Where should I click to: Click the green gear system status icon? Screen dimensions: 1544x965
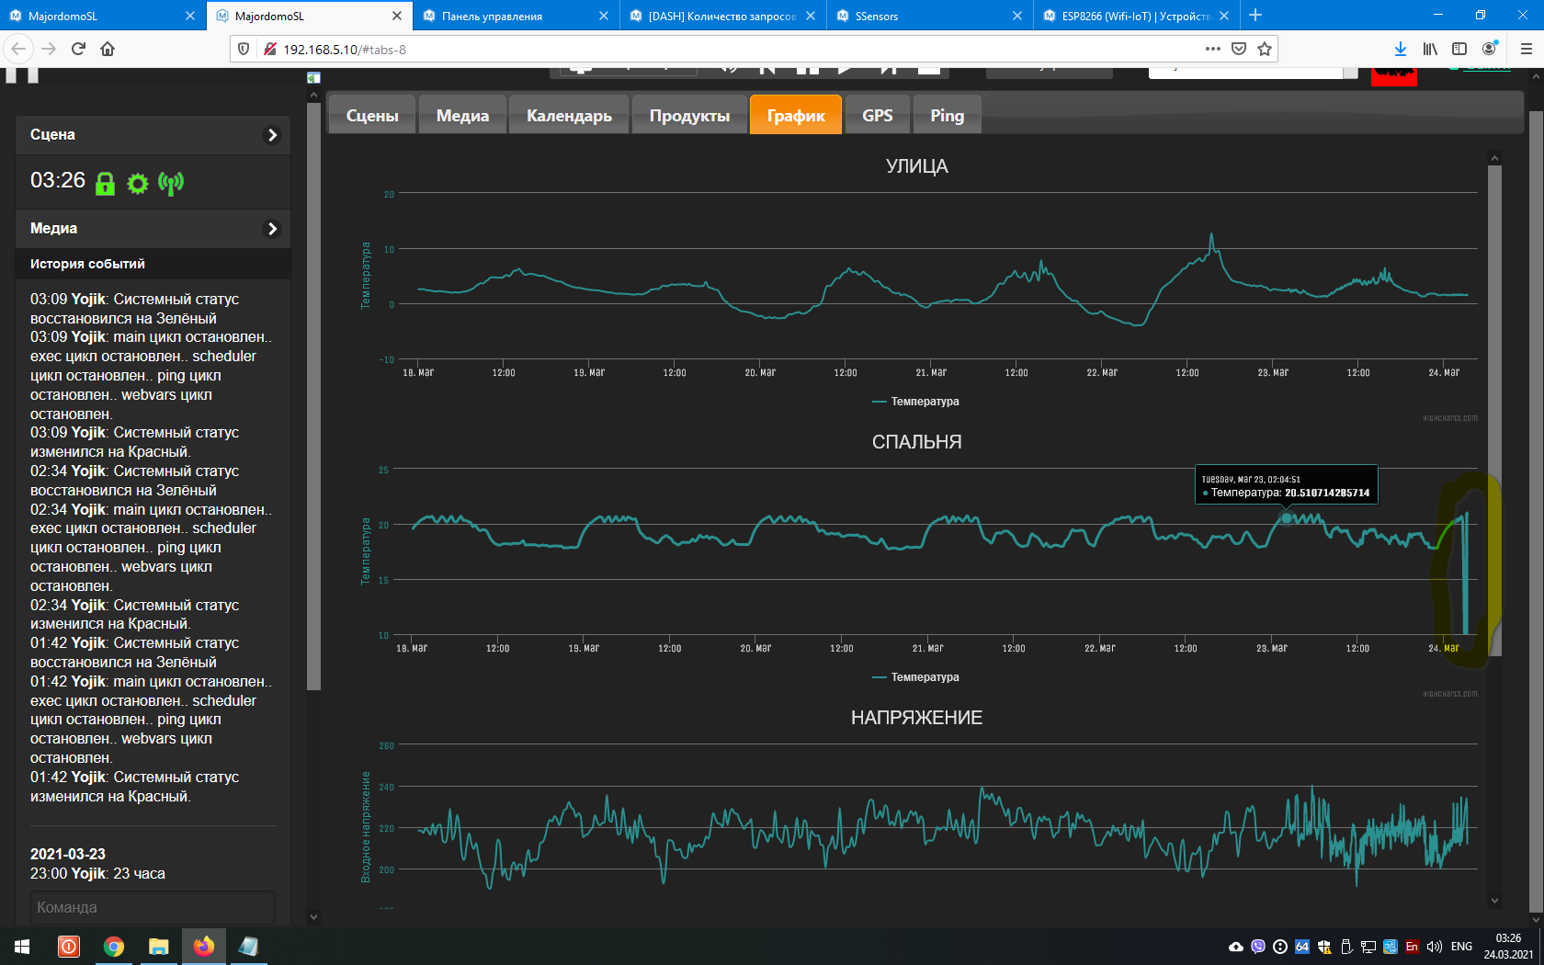point(138,184)
